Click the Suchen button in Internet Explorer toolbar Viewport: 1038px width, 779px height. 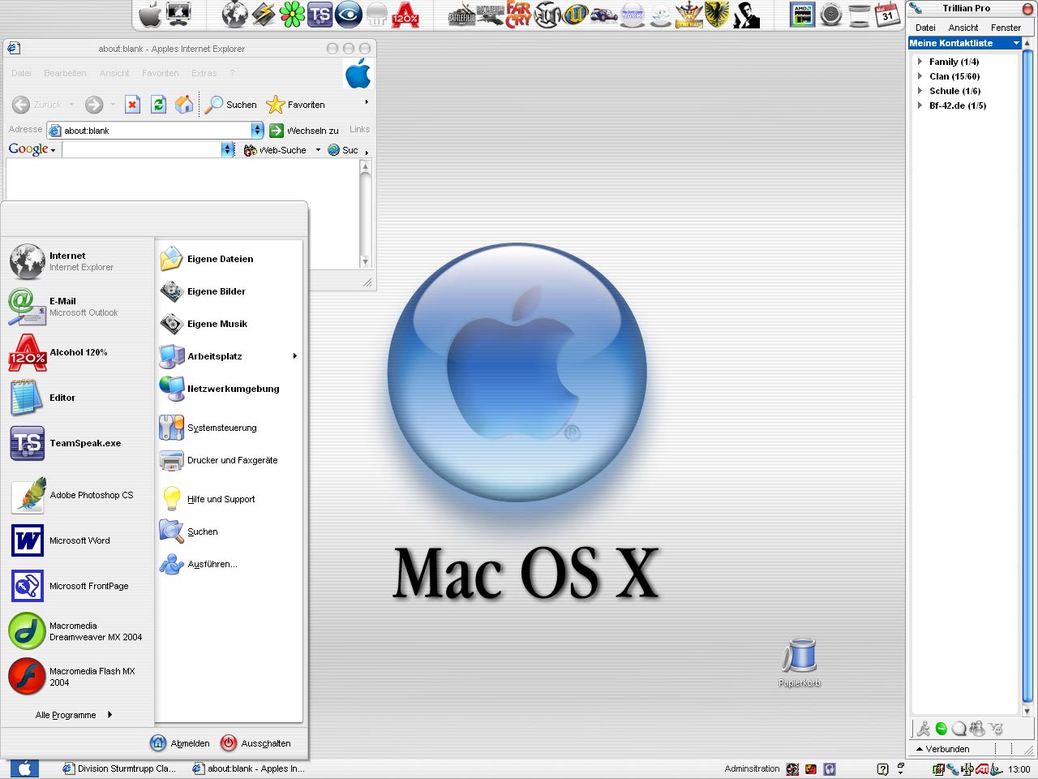click(230, 105)
